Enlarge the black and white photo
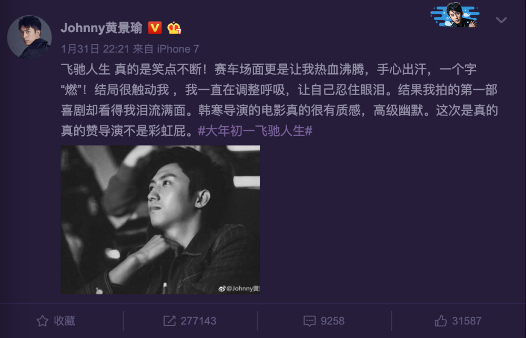Image resolution: width=526 pixels, height=338 pixels. tap(160, 220)
